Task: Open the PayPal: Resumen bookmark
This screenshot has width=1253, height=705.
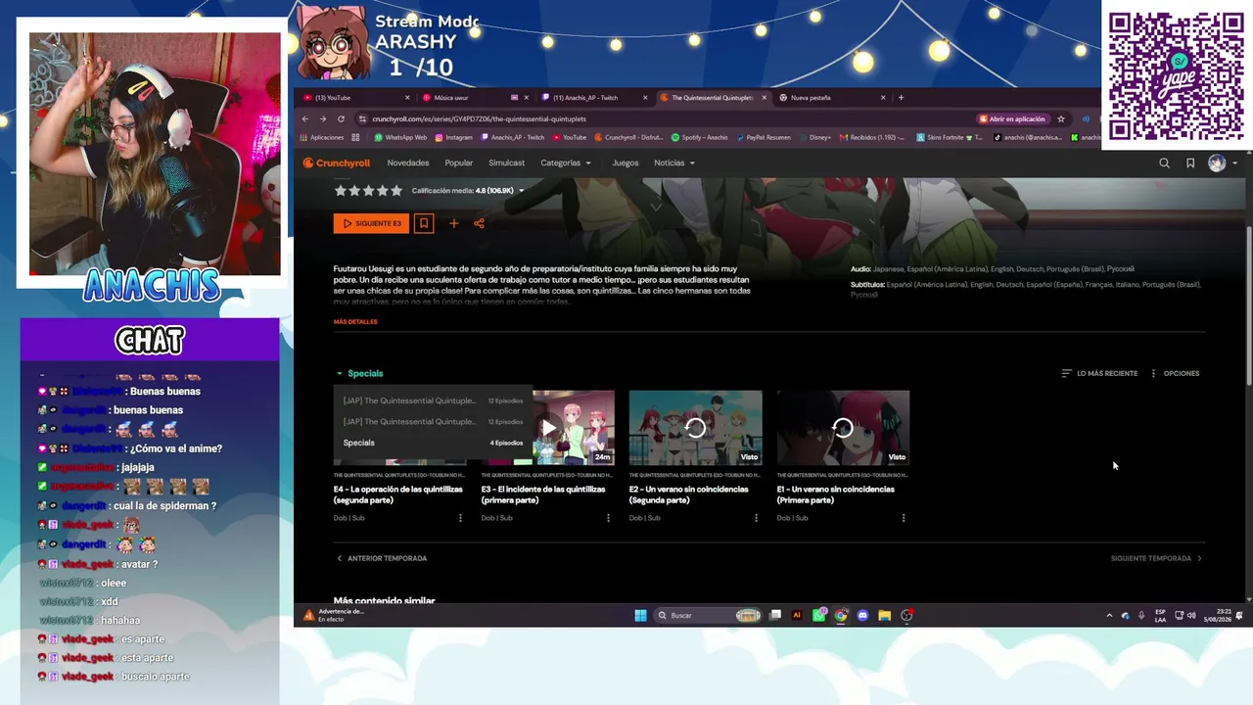Action: pyautogui.click(x=763, y=137)
